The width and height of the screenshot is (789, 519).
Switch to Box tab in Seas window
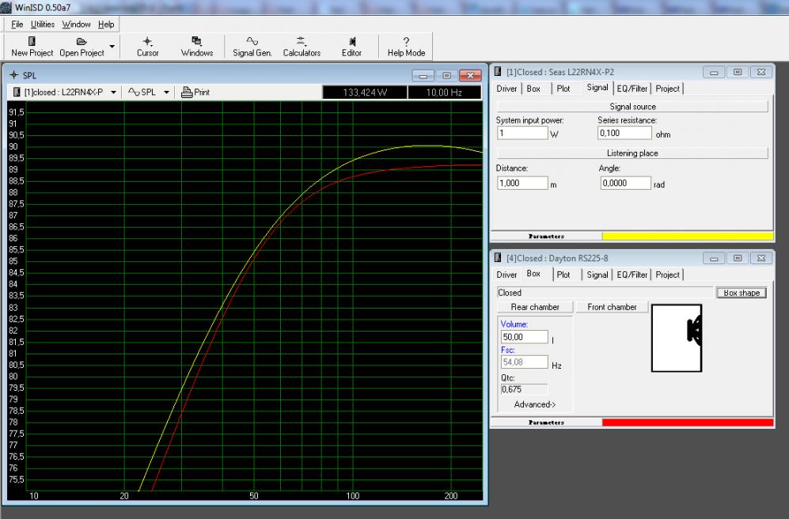tap(533, 89)
